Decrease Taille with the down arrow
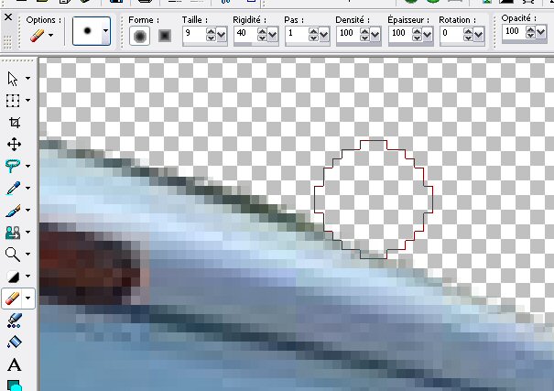Viewport: 554px width, 391px height. point(211,38)
